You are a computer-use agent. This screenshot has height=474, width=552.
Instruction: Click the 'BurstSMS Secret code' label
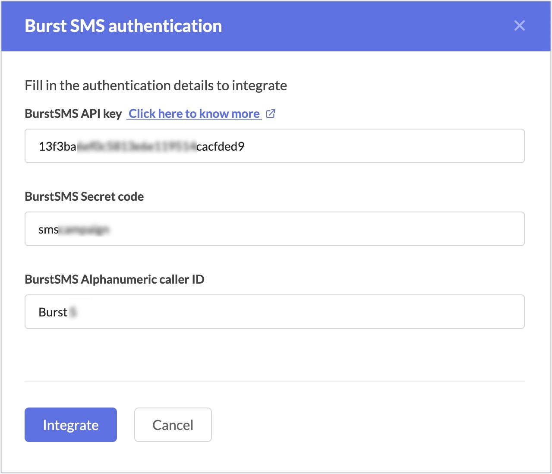click(84, 196)
